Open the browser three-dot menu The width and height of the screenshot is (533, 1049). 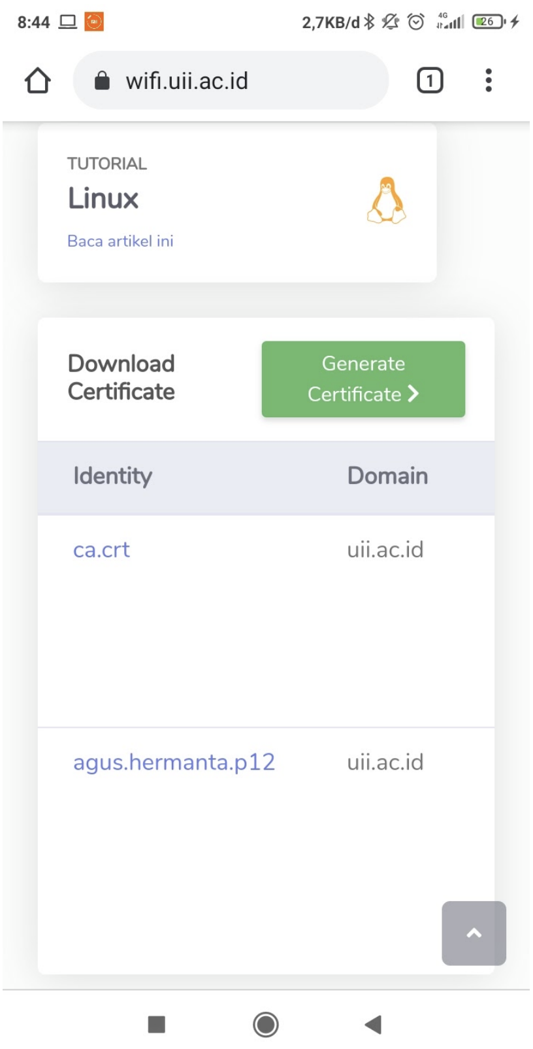point(488,81)
